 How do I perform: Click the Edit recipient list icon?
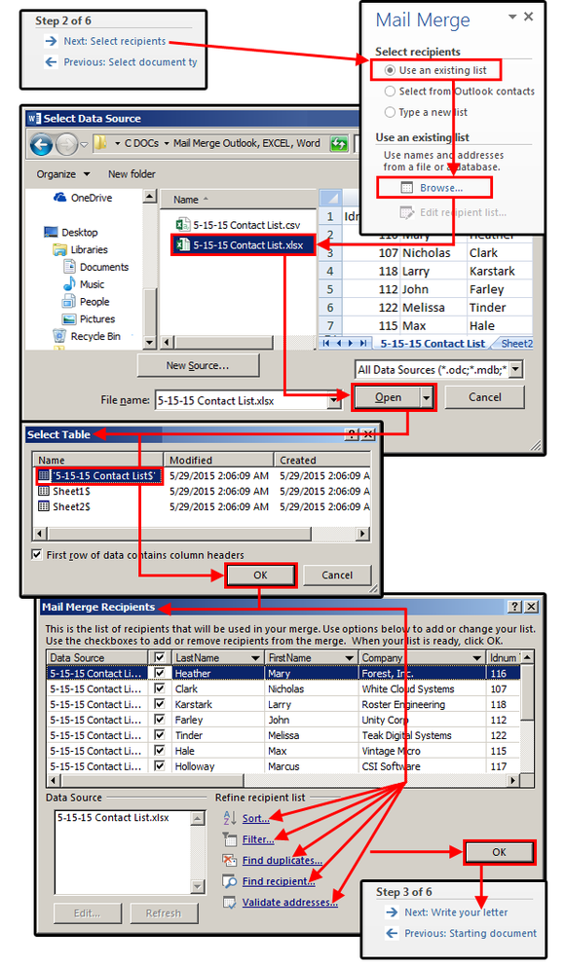406,212
